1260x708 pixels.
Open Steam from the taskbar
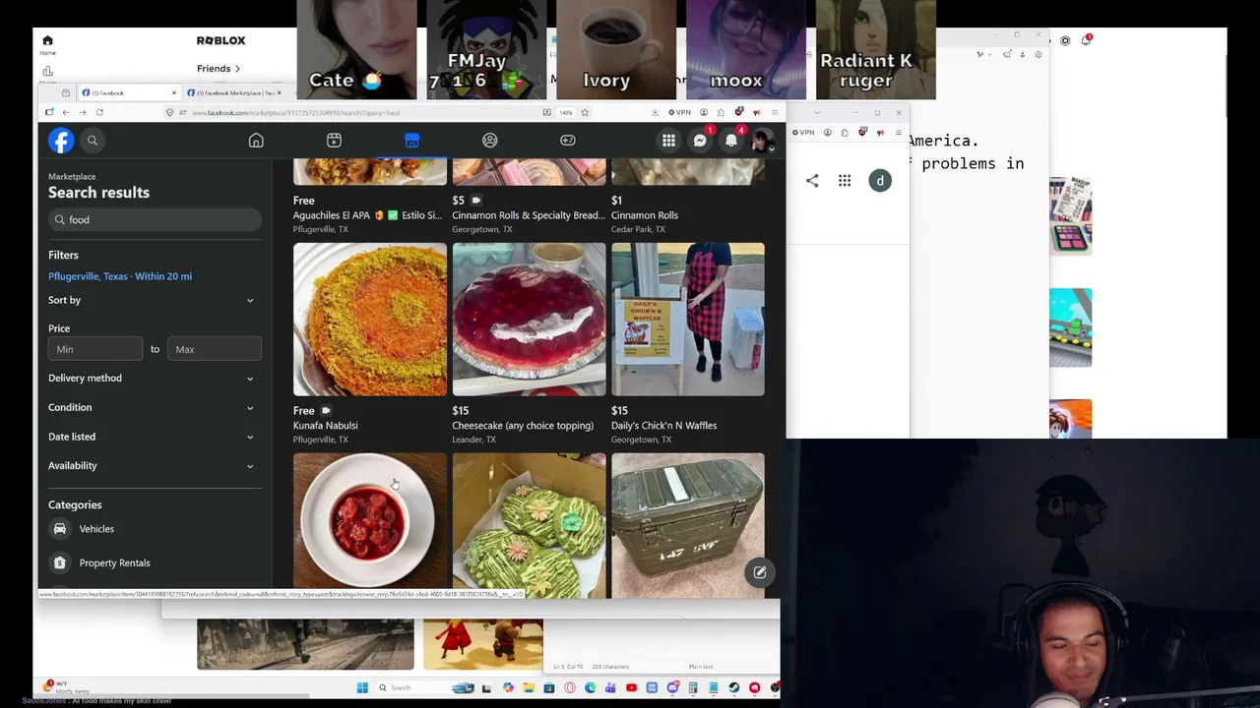pyautogui.click(x=733, y=687)
